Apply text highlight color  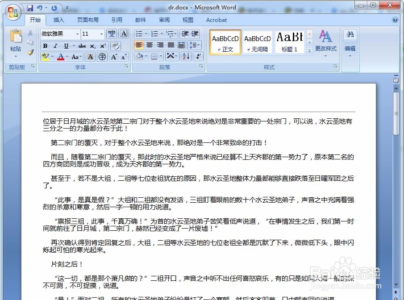click(46, 56)
